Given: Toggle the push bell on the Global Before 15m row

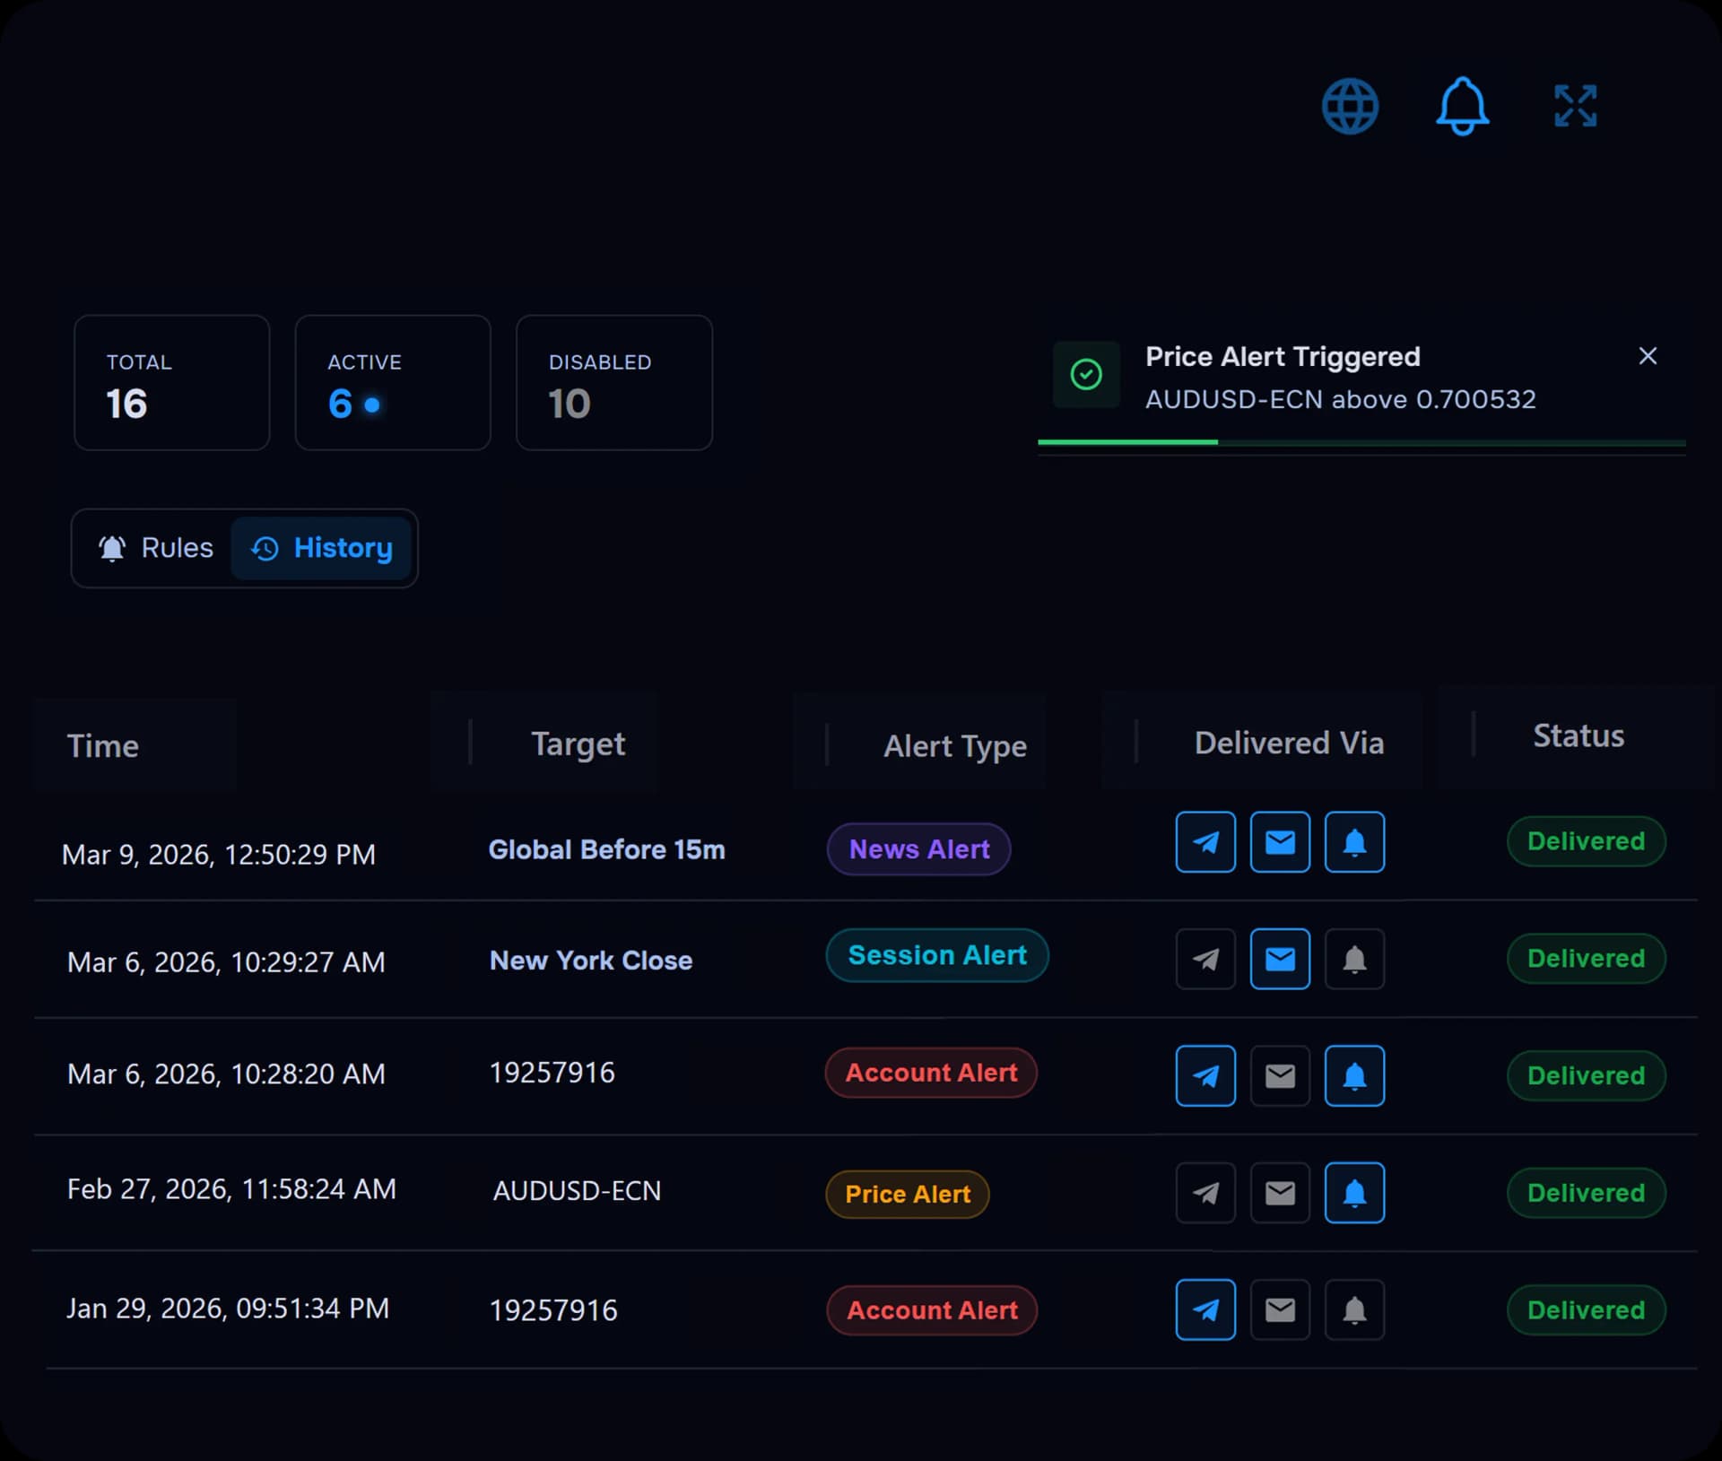Looking at the screenshot, I should click(1355, 841).
